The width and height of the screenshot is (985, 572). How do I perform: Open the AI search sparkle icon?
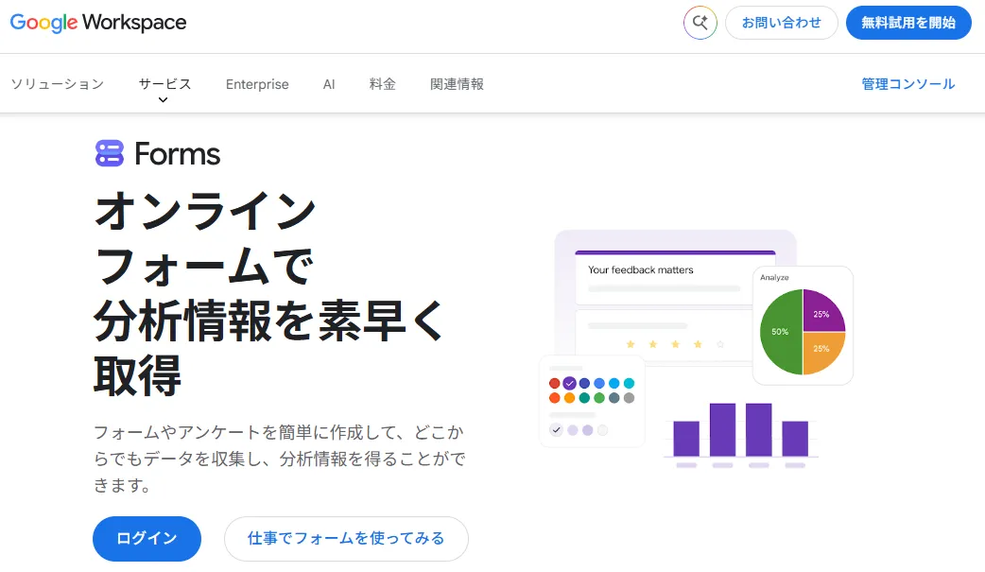(x=700, y=23)
